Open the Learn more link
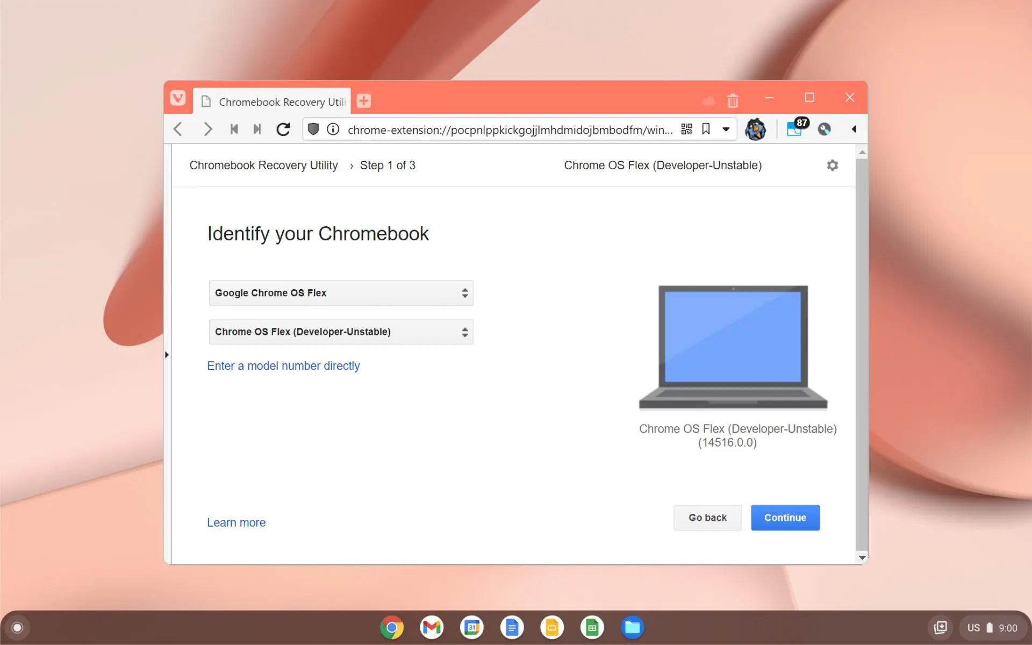 236,522
